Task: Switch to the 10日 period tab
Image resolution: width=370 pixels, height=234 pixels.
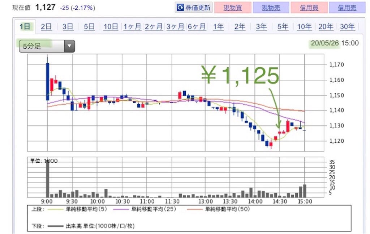Action: (x=111, y=26)
